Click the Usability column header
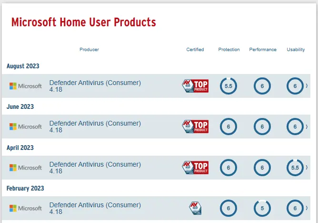 (296, 50)
